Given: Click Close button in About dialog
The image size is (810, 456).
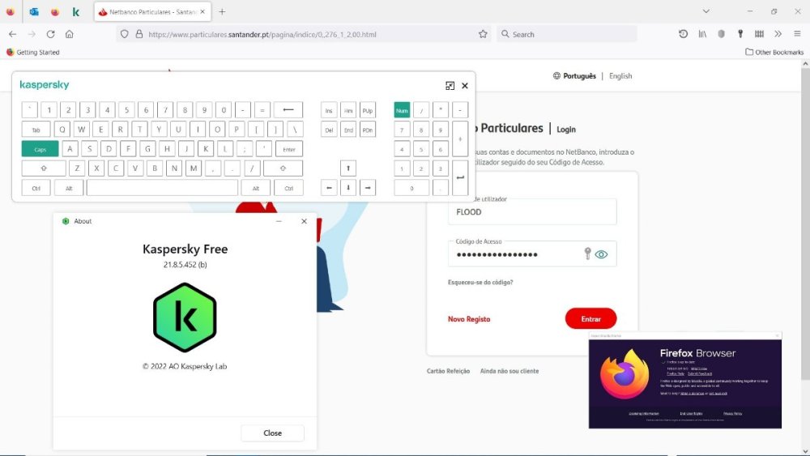Looking at the screenshot, I should click(272, 433).
